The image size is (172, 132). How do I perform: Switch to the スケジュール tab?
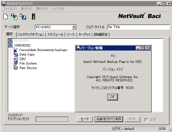[x=55, y=35]
